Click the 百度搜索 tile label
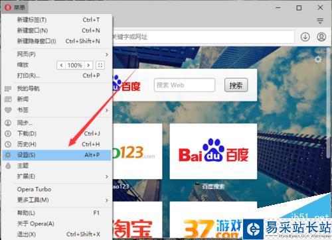The image size is (332, 240). coord(213,186)
